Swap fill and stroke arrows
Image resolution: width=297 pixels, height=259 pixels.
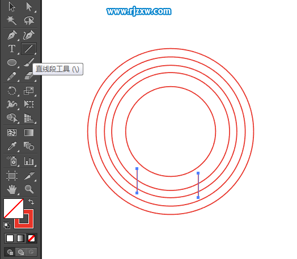[31, 201]
